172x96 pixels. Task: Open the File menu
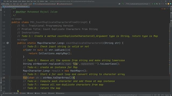(x=5, y=1)
